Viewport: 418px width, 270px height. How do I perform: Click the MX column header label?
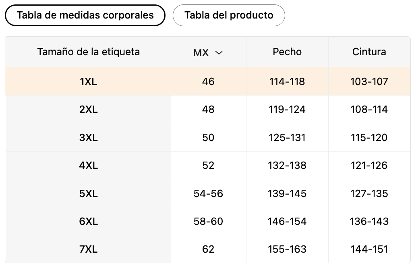coord(201,52)
